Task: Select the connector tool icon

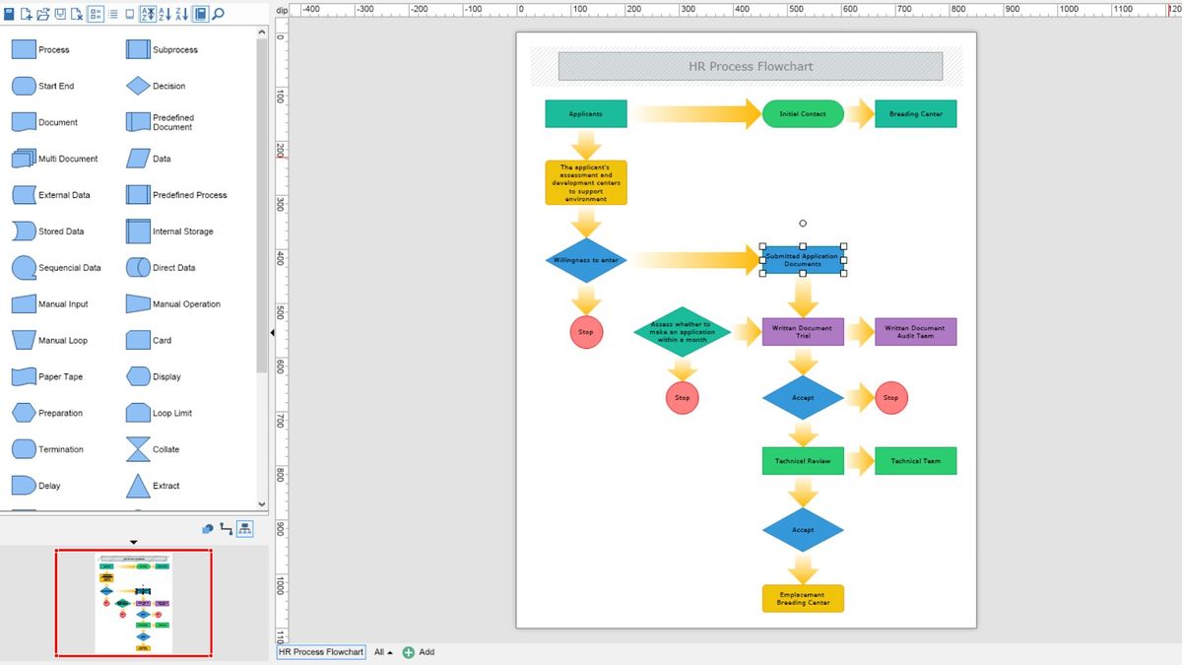Action: pyautogui.click(x=227, y=529)
